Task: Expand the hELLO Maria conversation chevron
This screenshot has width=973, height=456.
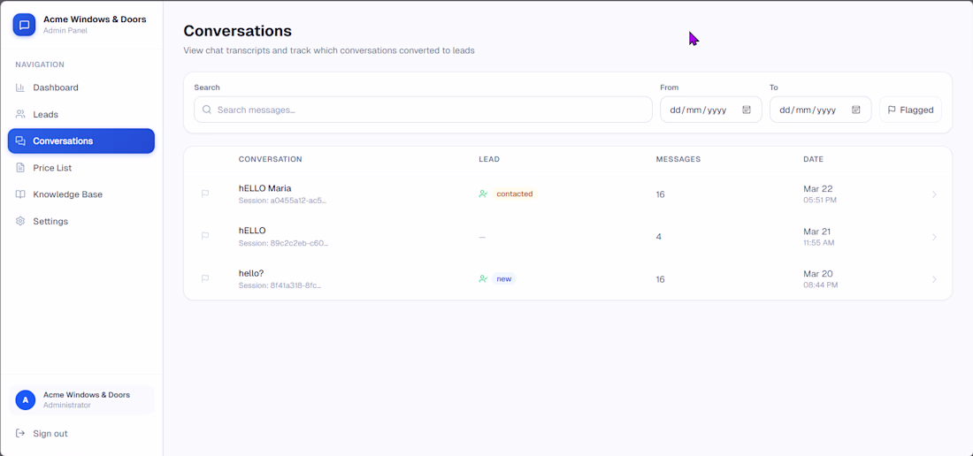Action: click(x=934, y=194)
